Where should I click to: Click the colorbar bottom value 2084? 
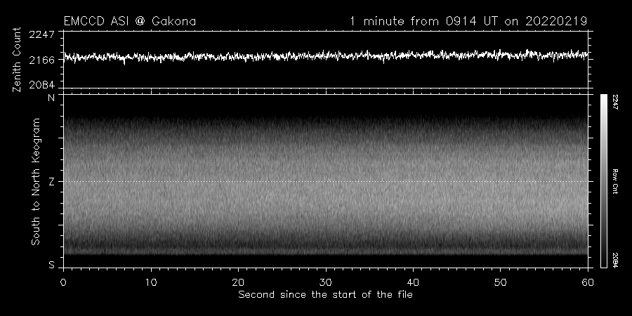point(615,260)
